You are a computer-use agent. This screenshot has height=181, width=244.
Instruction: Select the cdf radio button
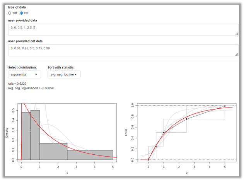click(22, 13)
